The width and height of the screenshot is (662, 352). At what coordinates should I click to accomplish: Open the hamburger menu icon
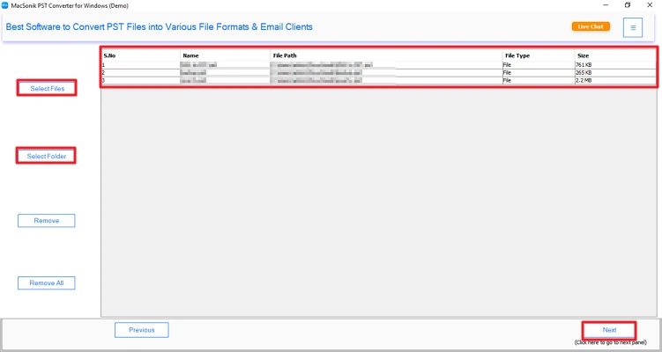(x=632, y=27)
